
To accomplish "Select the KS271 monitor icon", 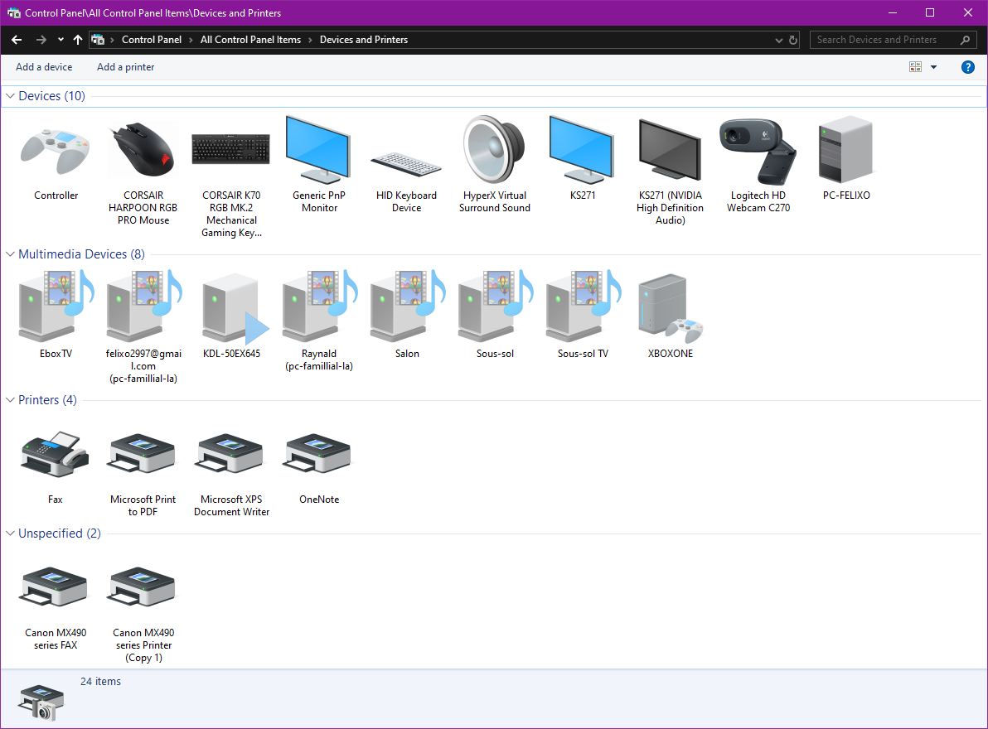I will click(x=582, y=149).
